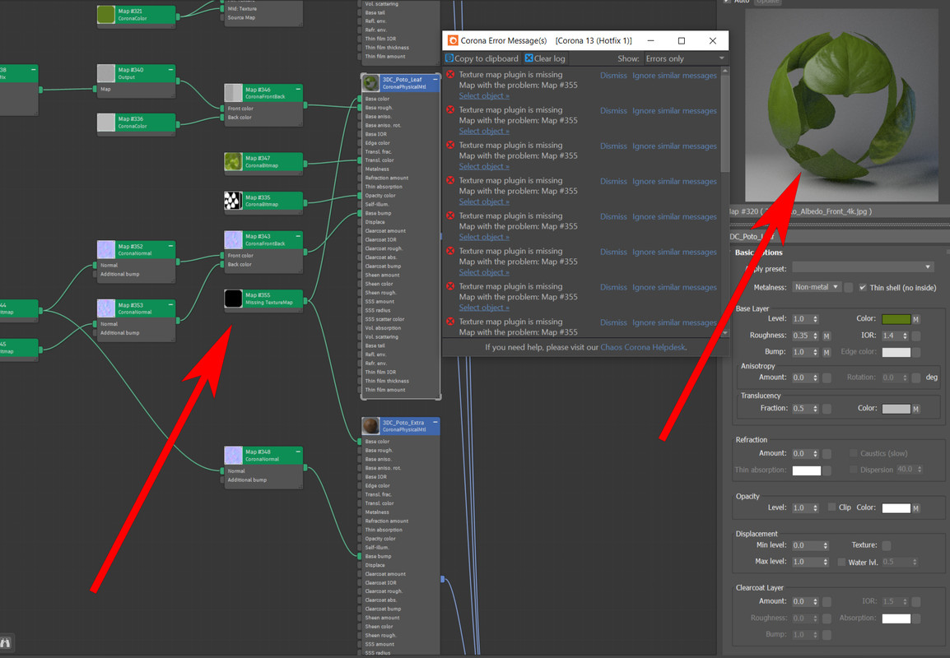Open the Chaos Corona Helpdesk link
Image resolution: width=950 pixels, height=658 pixels.
643,347
